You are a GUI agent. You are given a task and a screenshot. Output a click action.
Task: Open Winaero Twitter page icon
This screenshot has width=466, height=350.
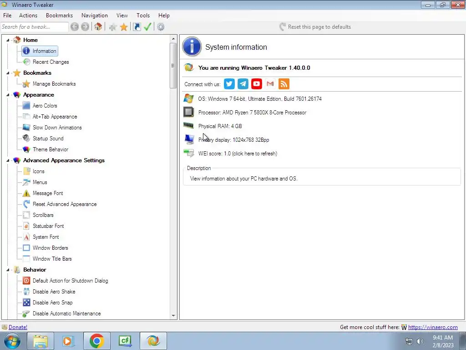229,84
